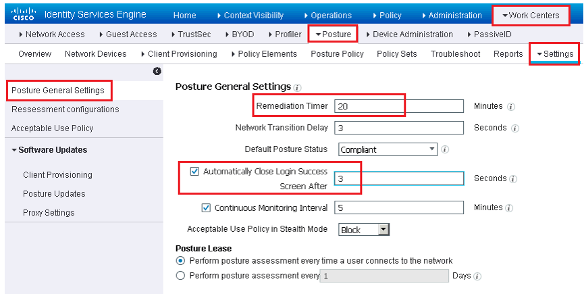
Task: Show the Network Transition Delay info tooltip icon
Action: point(515,128)
